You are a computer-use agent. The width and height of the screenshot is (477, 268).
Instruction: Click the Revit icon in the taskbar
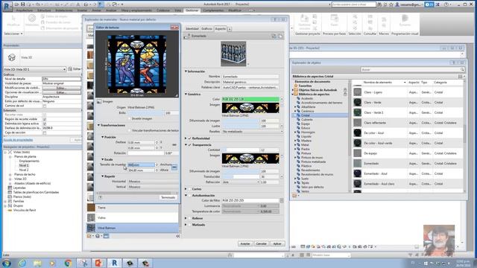click(114, 263)
